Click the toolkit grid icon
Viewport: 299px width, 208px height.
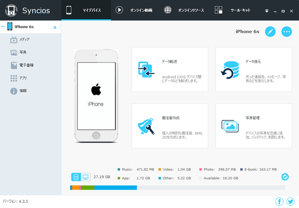(x=218, y=10)
